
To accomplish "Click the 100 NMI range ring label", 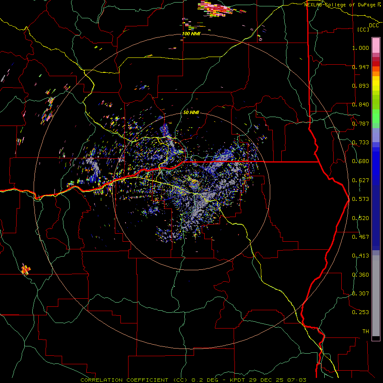I will point(191,34).
